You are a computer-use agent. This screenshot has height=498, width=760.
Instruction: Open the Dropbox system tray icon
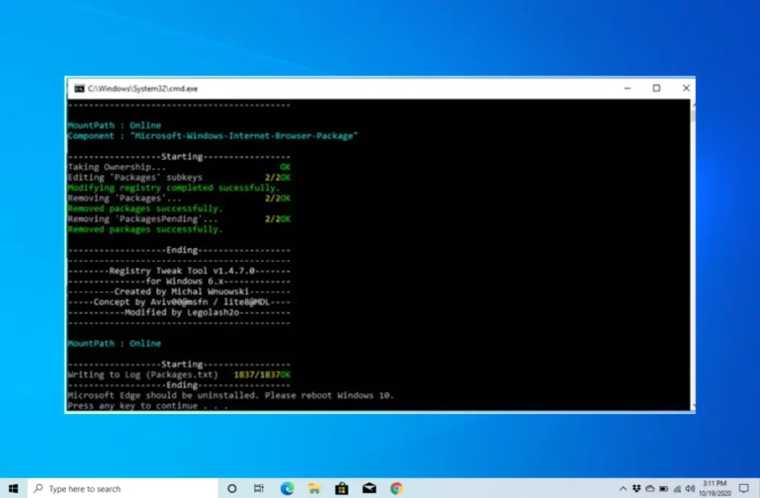pyautogui.click(x=636, y=488)
